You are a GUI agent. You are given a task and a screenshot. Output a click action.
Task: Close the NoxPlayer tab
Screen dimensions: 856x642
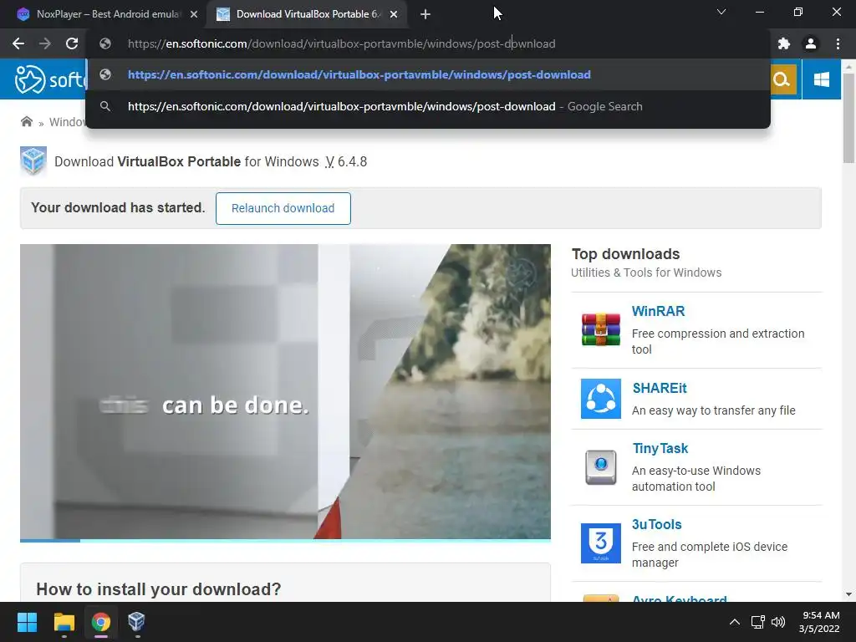tap(194, 14)
